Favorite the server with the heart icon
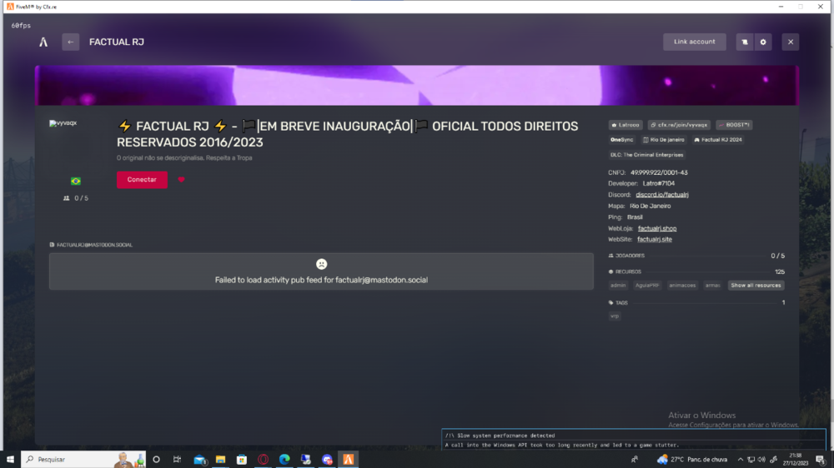The width and height of the screenshot is (834, 468). [x=181, y=180]
